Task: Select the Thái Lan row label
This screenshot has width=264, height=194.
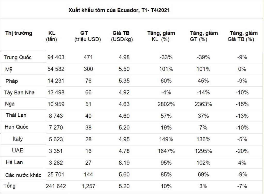Action: pyautogui.click(x=16, y=115)
